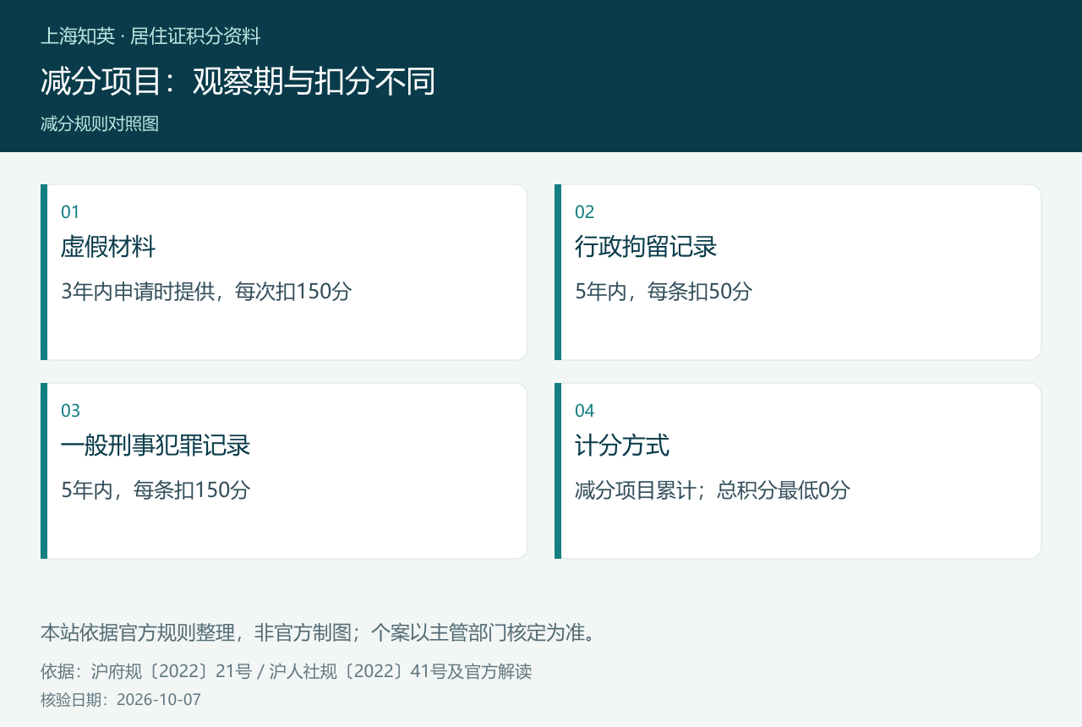The width and height of the screenshot is (1082, 727).
Task: Click the source line starting with '依据：沪府规'
Action: click(287, 672)
